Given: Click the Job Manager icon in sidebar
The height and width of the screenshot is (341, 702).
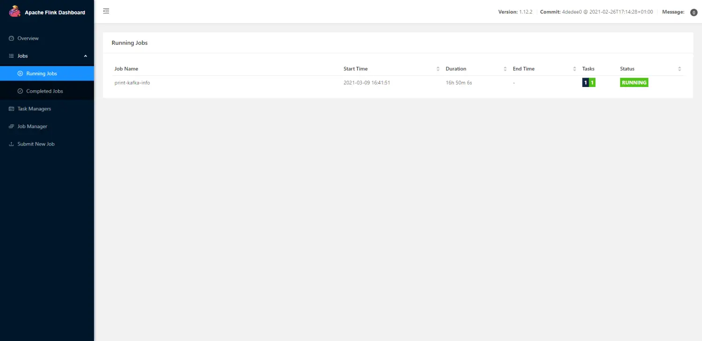Looking at the screenshot, I should click(x=12, y=127).
